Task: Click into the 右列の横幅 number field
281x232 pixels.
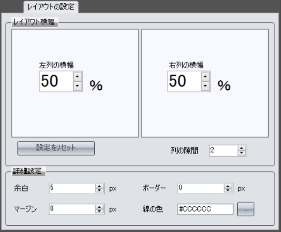Action: 185,81
